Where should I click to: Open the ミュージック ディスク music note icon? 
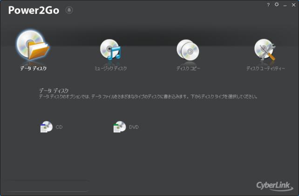click(x=110, y=49)
